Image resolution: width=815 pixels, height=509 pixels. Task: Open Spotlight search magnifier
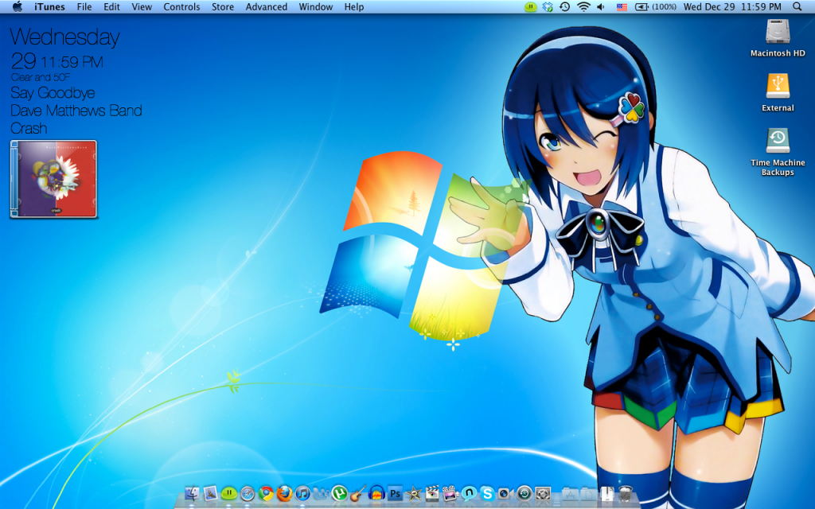(797, 6)
